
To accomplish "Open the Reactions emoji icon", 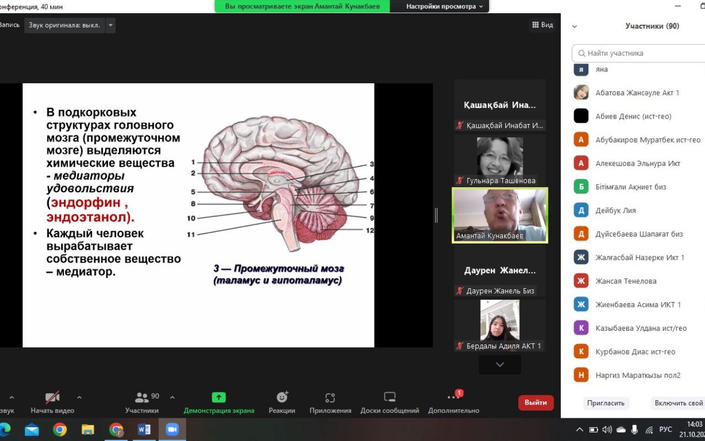I will pyautogui.click(x=282, y=397).
